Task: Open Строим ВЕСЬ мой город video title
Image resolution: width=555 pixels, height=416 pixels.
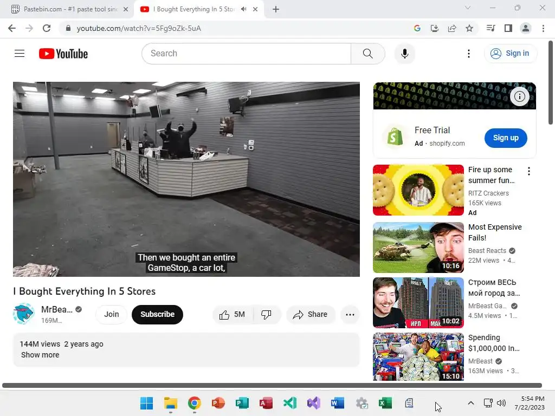Action: tap(494, 288)
